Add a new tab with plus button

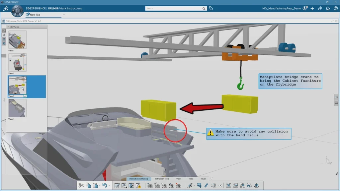pyautogui.click(x=64, y=15)
